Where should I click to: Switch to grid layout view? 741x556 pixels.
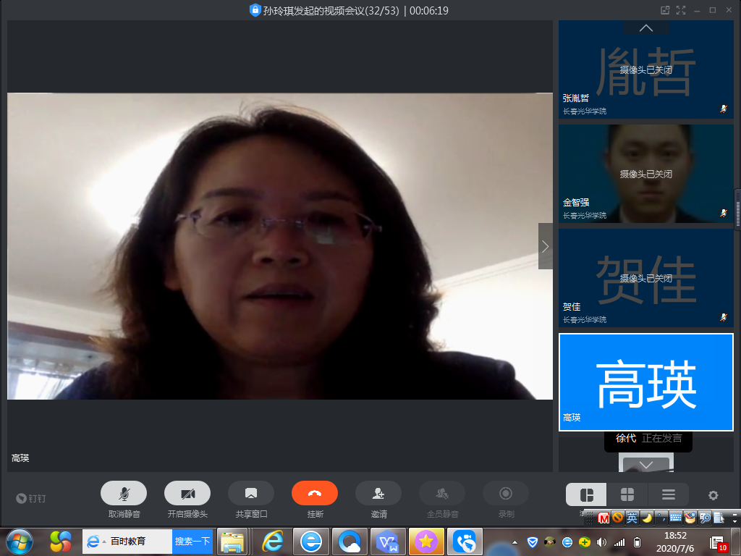(627, 495)
